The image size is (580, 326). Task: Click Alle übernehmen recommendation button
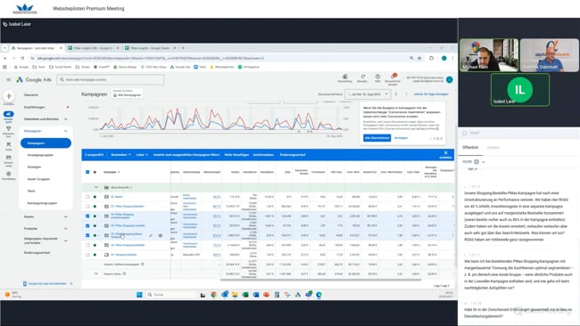(x=377, y=138)
